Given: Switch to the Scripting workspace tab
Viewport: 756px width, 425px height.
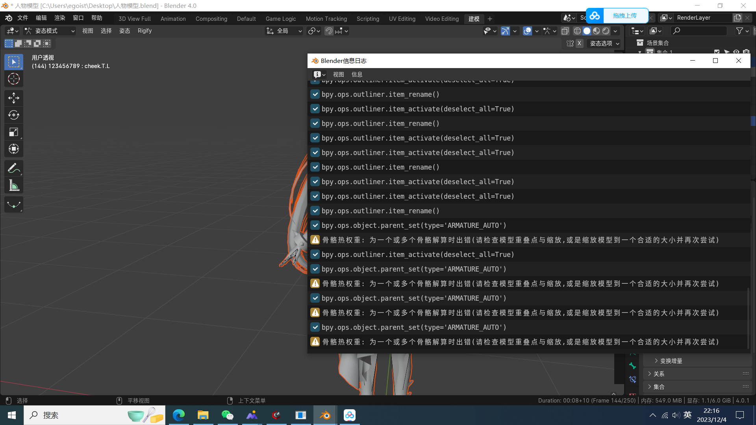Looking at the screenshot, I should pos(368,19).
